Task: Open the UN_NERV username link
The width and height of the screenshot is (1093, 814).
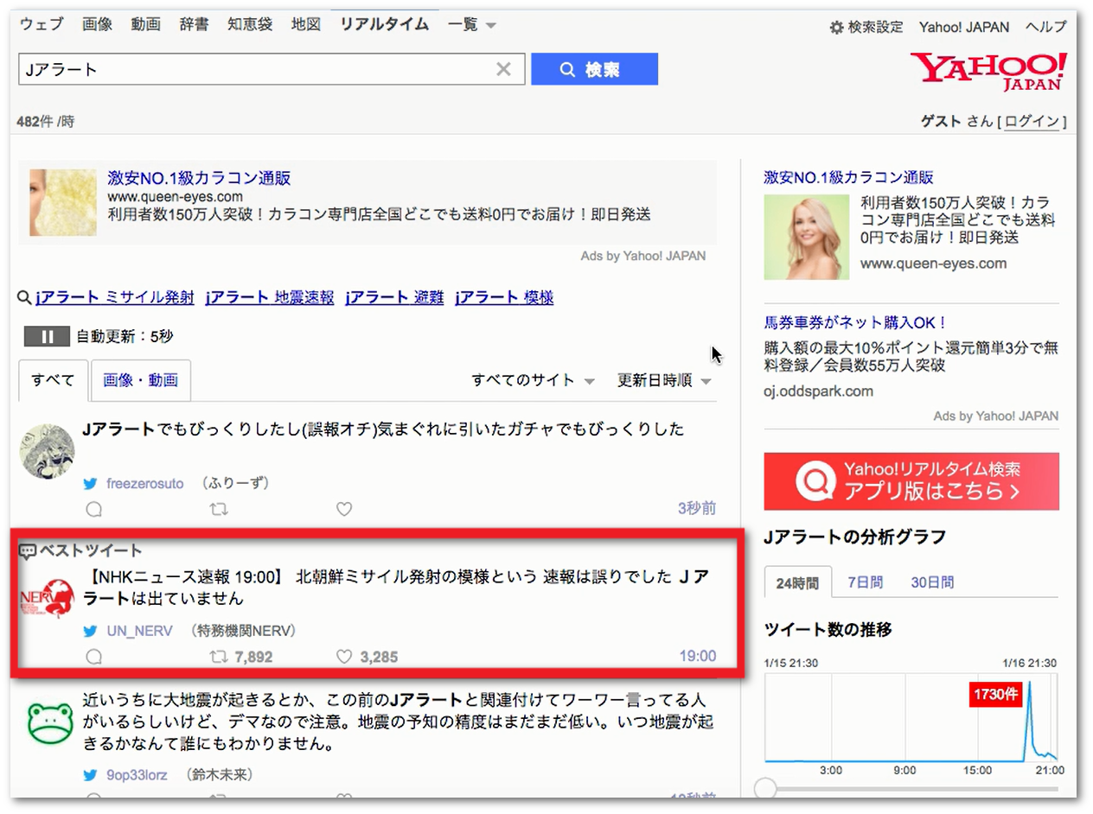Action: pyautogui.click(x=140, y=632)
